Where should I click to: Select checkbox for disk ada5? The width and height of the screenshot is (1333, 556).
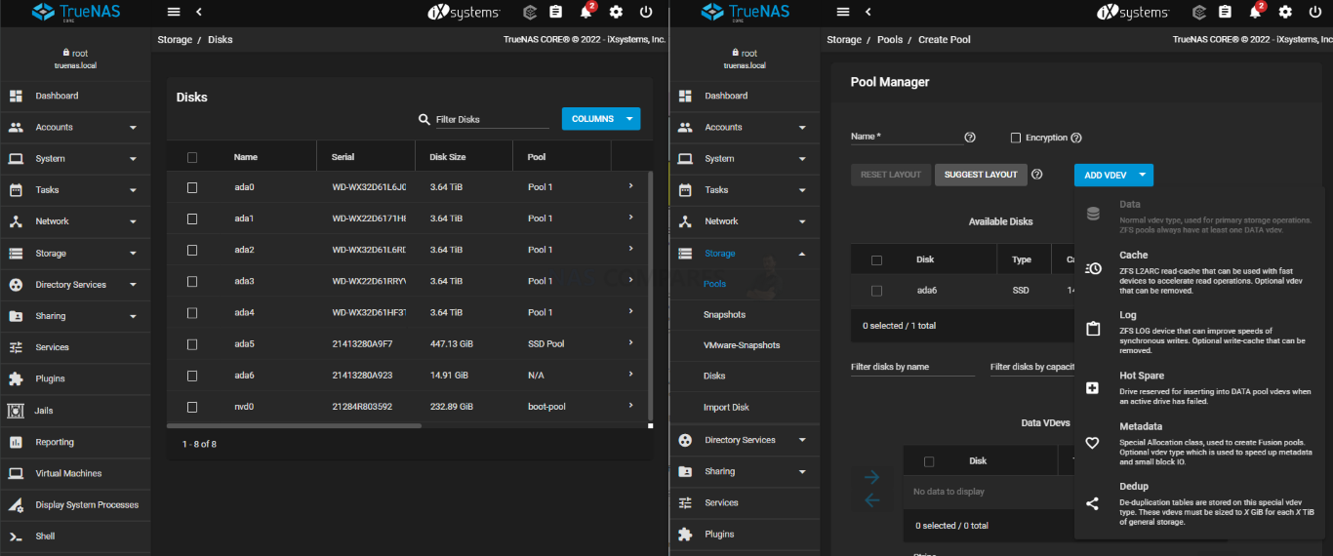[x=192, y=344]
